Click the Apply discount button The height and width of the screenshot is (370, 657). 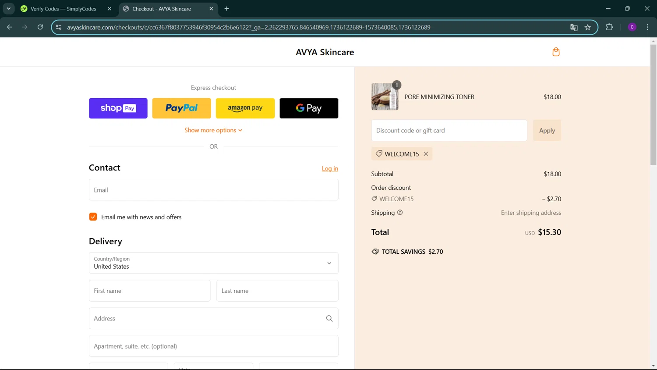point(547,131)
